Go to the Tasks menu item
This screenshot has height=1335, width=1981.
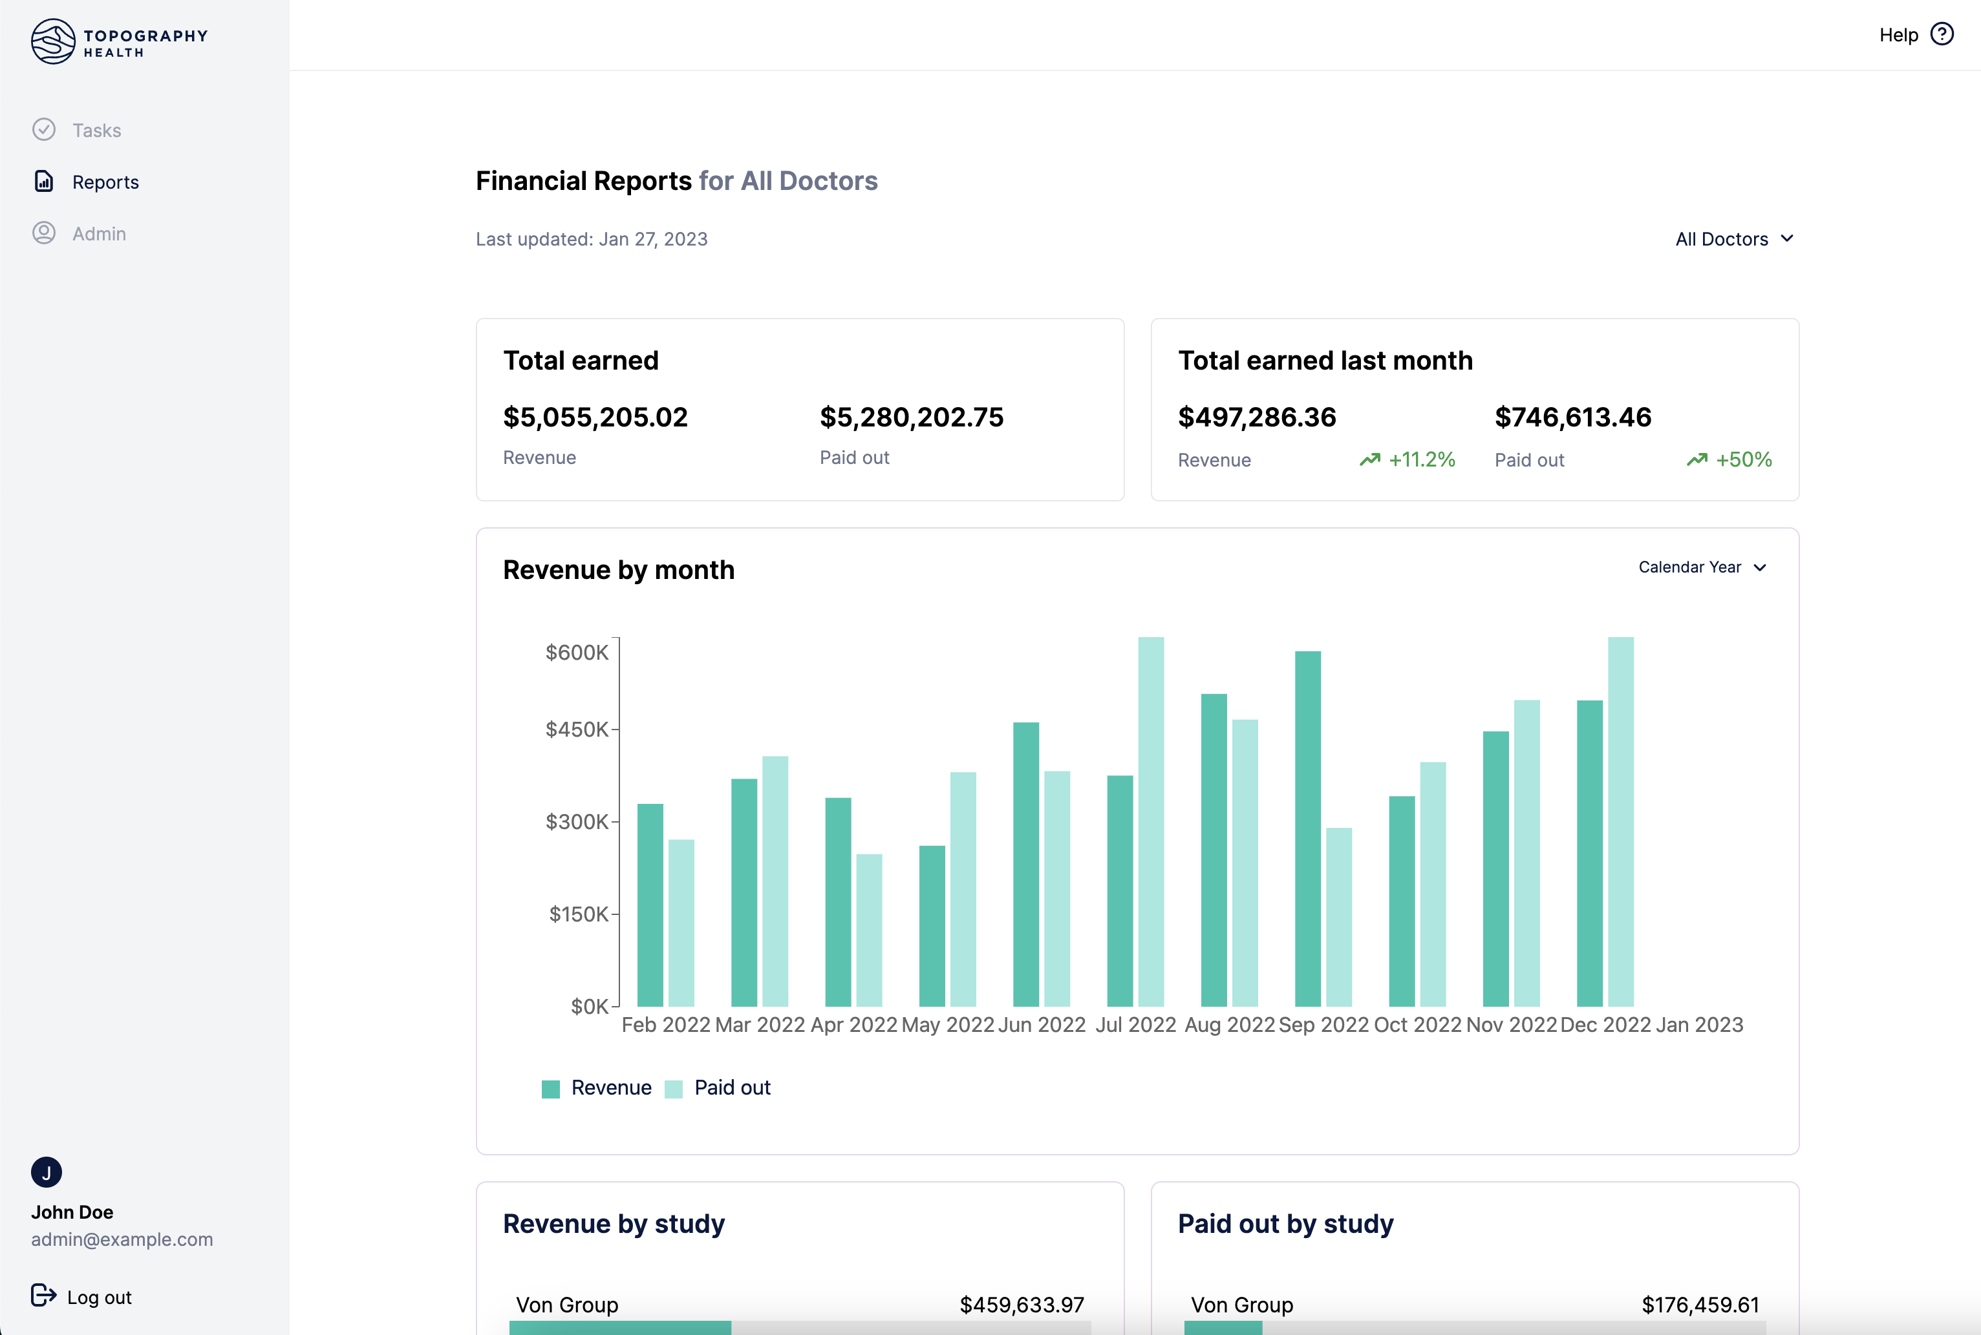(96, 131)
